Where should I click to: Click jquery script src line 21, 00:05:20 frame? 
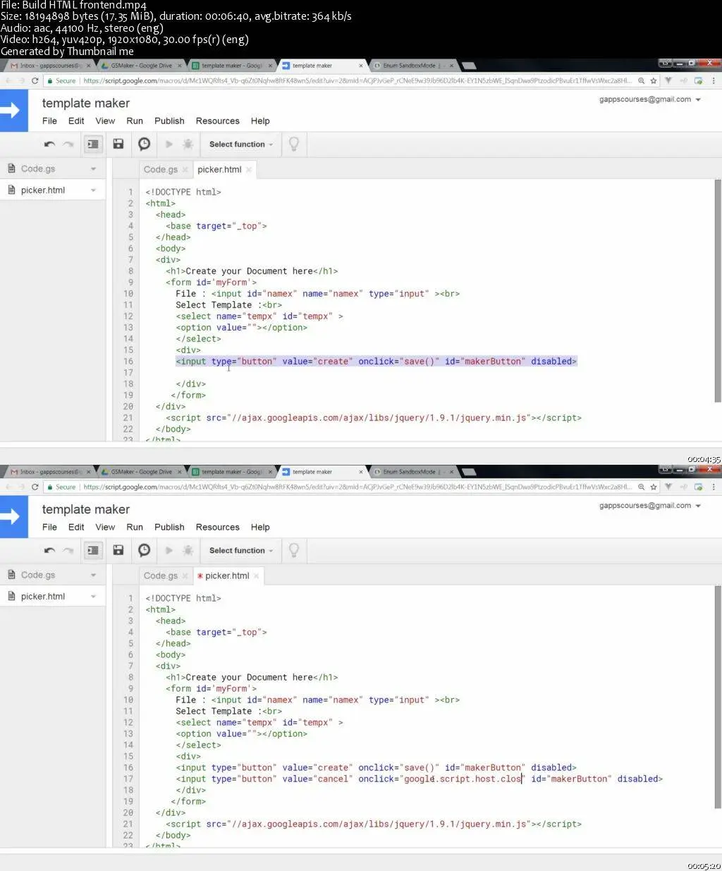coord(374,824)
